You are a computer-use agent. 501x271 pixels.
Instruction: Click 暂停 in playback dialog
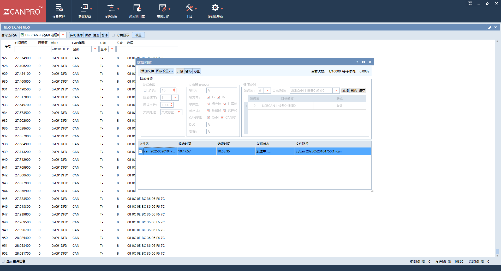pyautogui.click(x=188, y=71)
